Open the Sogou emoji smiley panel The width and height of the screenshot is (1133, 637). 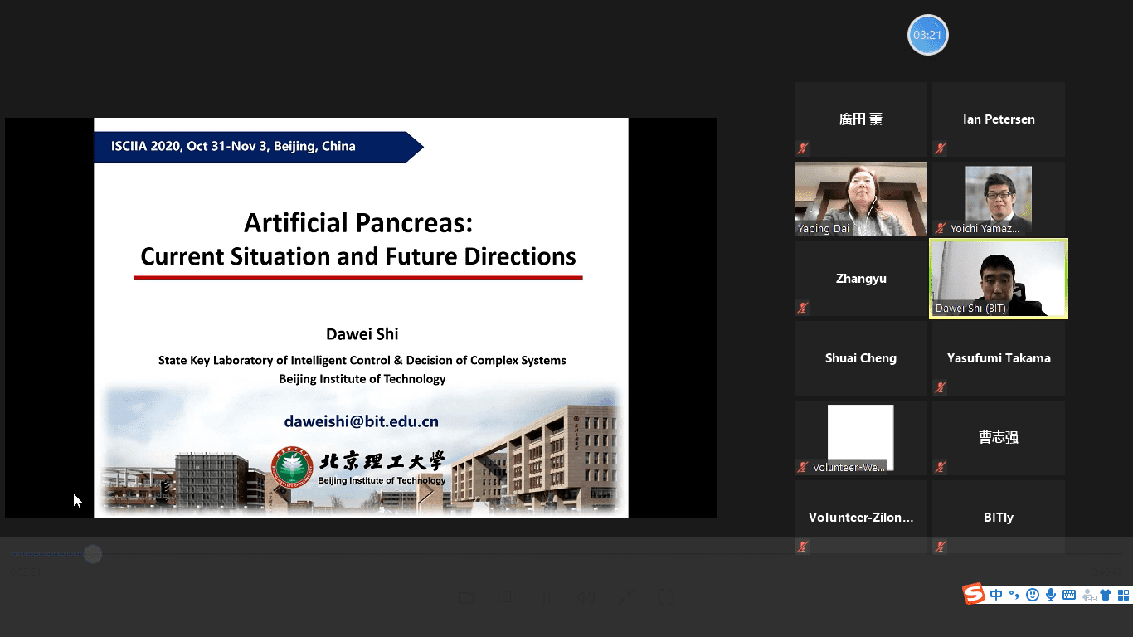[1033, 595]
